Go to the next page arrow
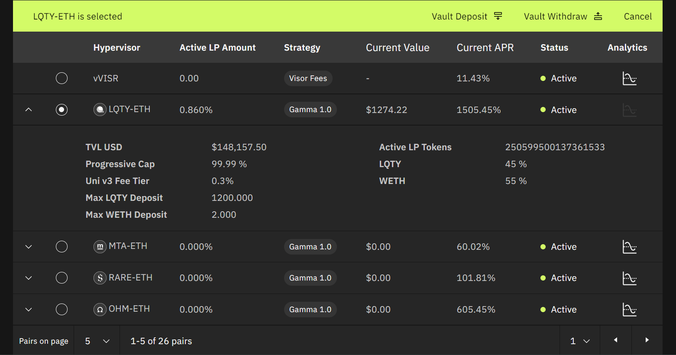 (x=647, y=340)
